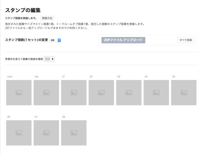Click the スタンプ個数(1セット)の変更 label
Image resolution: width=206 pixels, height=154 pixels.
click(26, 40)
